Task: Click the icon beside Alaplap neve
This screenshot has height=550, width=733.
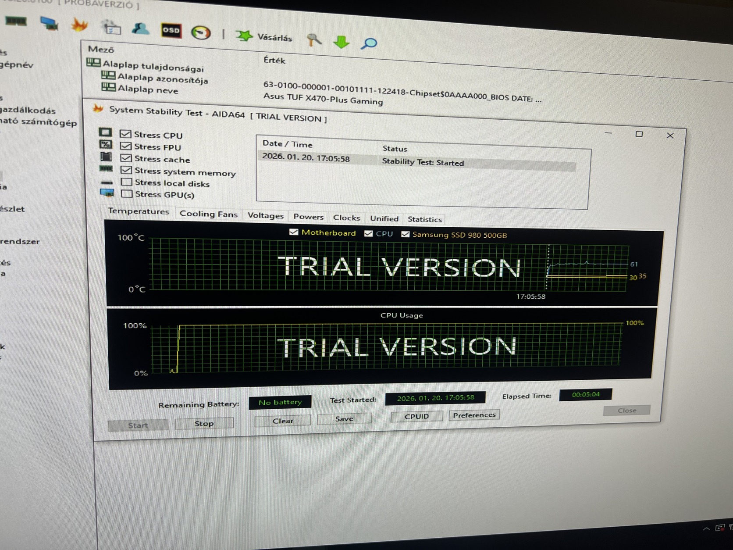Action: 108,86
